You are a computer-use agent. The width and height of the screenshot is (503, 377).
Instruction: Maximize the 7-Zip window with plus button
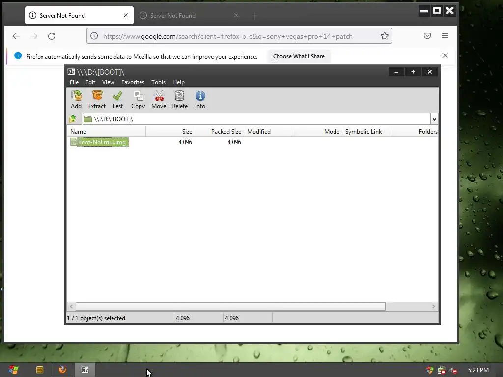tap(413, 72)
